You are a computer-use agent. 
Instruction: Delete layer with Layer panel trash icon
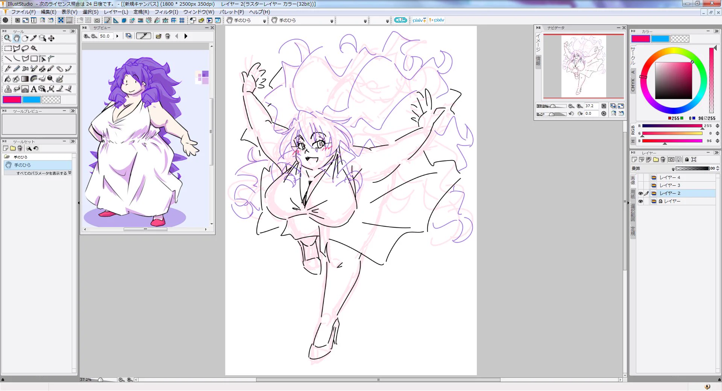[x=663, y=159]
